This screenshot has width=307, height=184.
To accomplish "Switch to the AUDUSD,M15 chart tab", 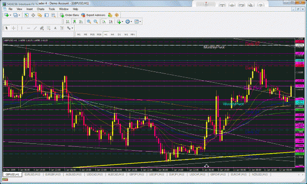I will click(x=74, y=174).
